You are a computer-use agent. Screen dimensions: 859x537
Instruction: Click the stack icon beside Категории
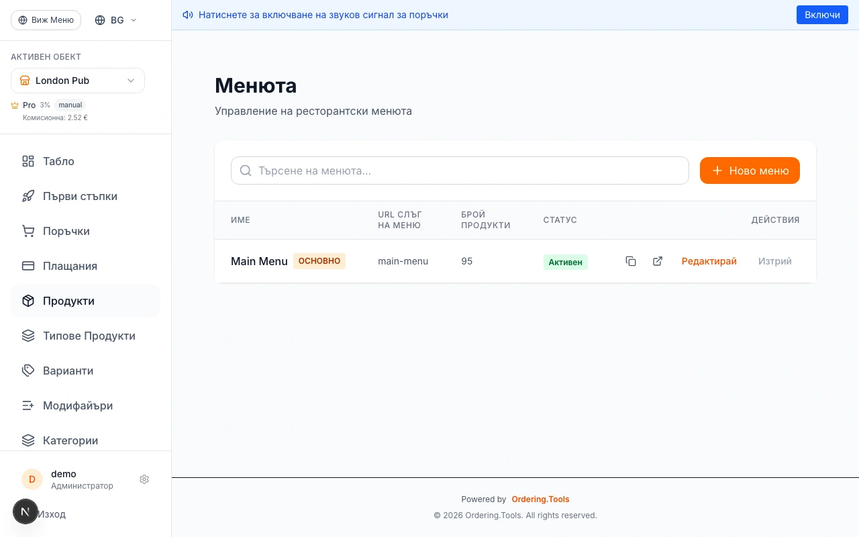[x=28, y=440]
